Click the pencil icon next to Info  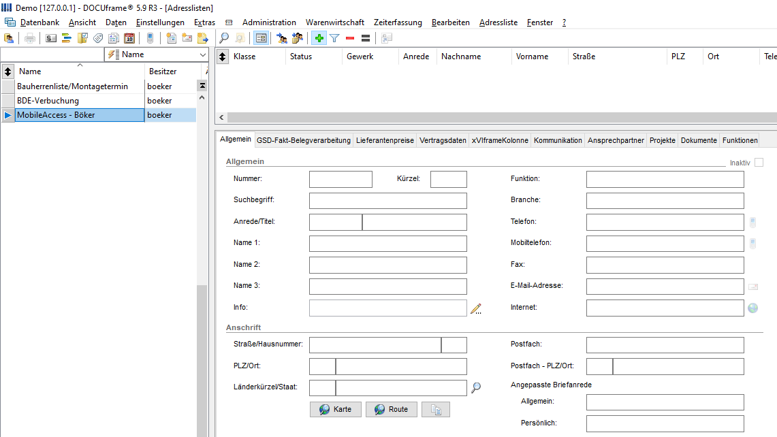tap(476, 308)
